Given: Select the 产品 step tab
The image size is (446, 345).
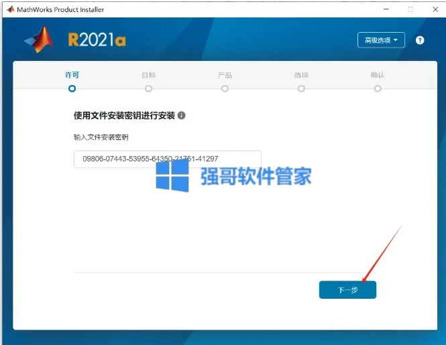Looking at the screenshot, I should [x=225, y=75].
